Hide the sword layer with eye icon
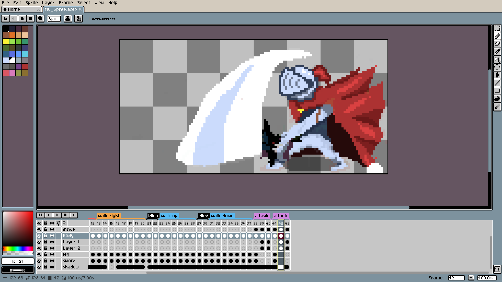The width and height of the screenshot is (502, 282). [x=39, y=261]
